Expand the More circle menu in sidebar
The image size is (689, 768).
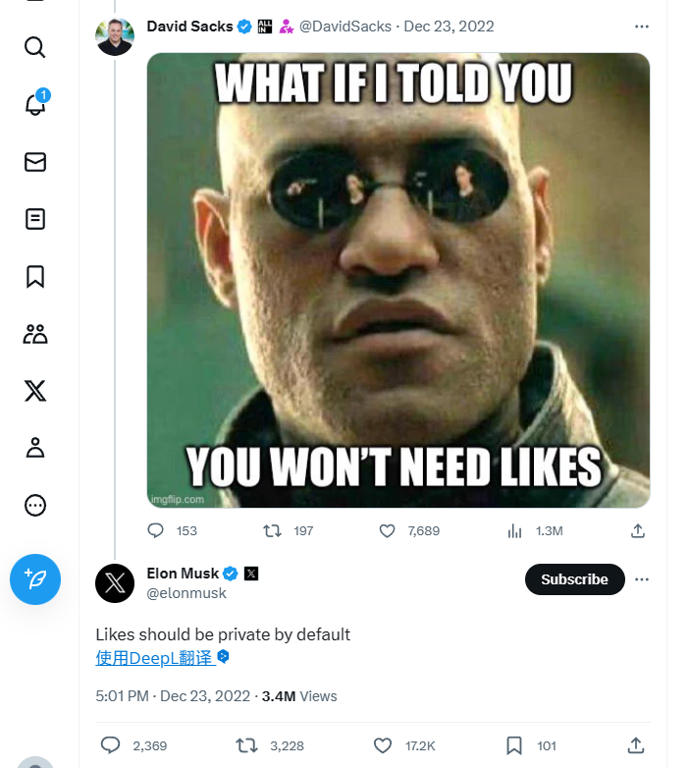tap(35, 506)
